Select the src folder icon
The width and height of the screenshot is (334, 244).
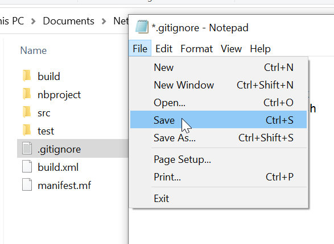27,112
